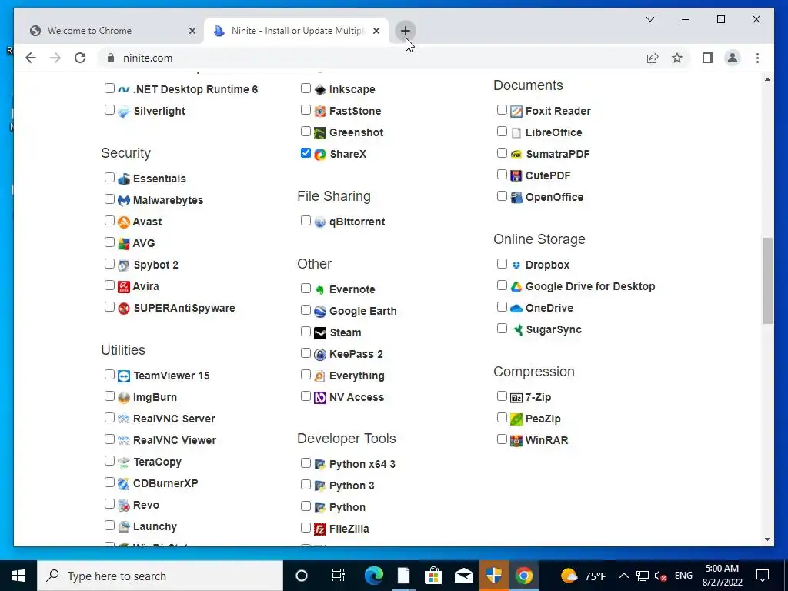788x591 pixels.
Task: Open the Chrome tab search chevron
Action: pos(649,19)
